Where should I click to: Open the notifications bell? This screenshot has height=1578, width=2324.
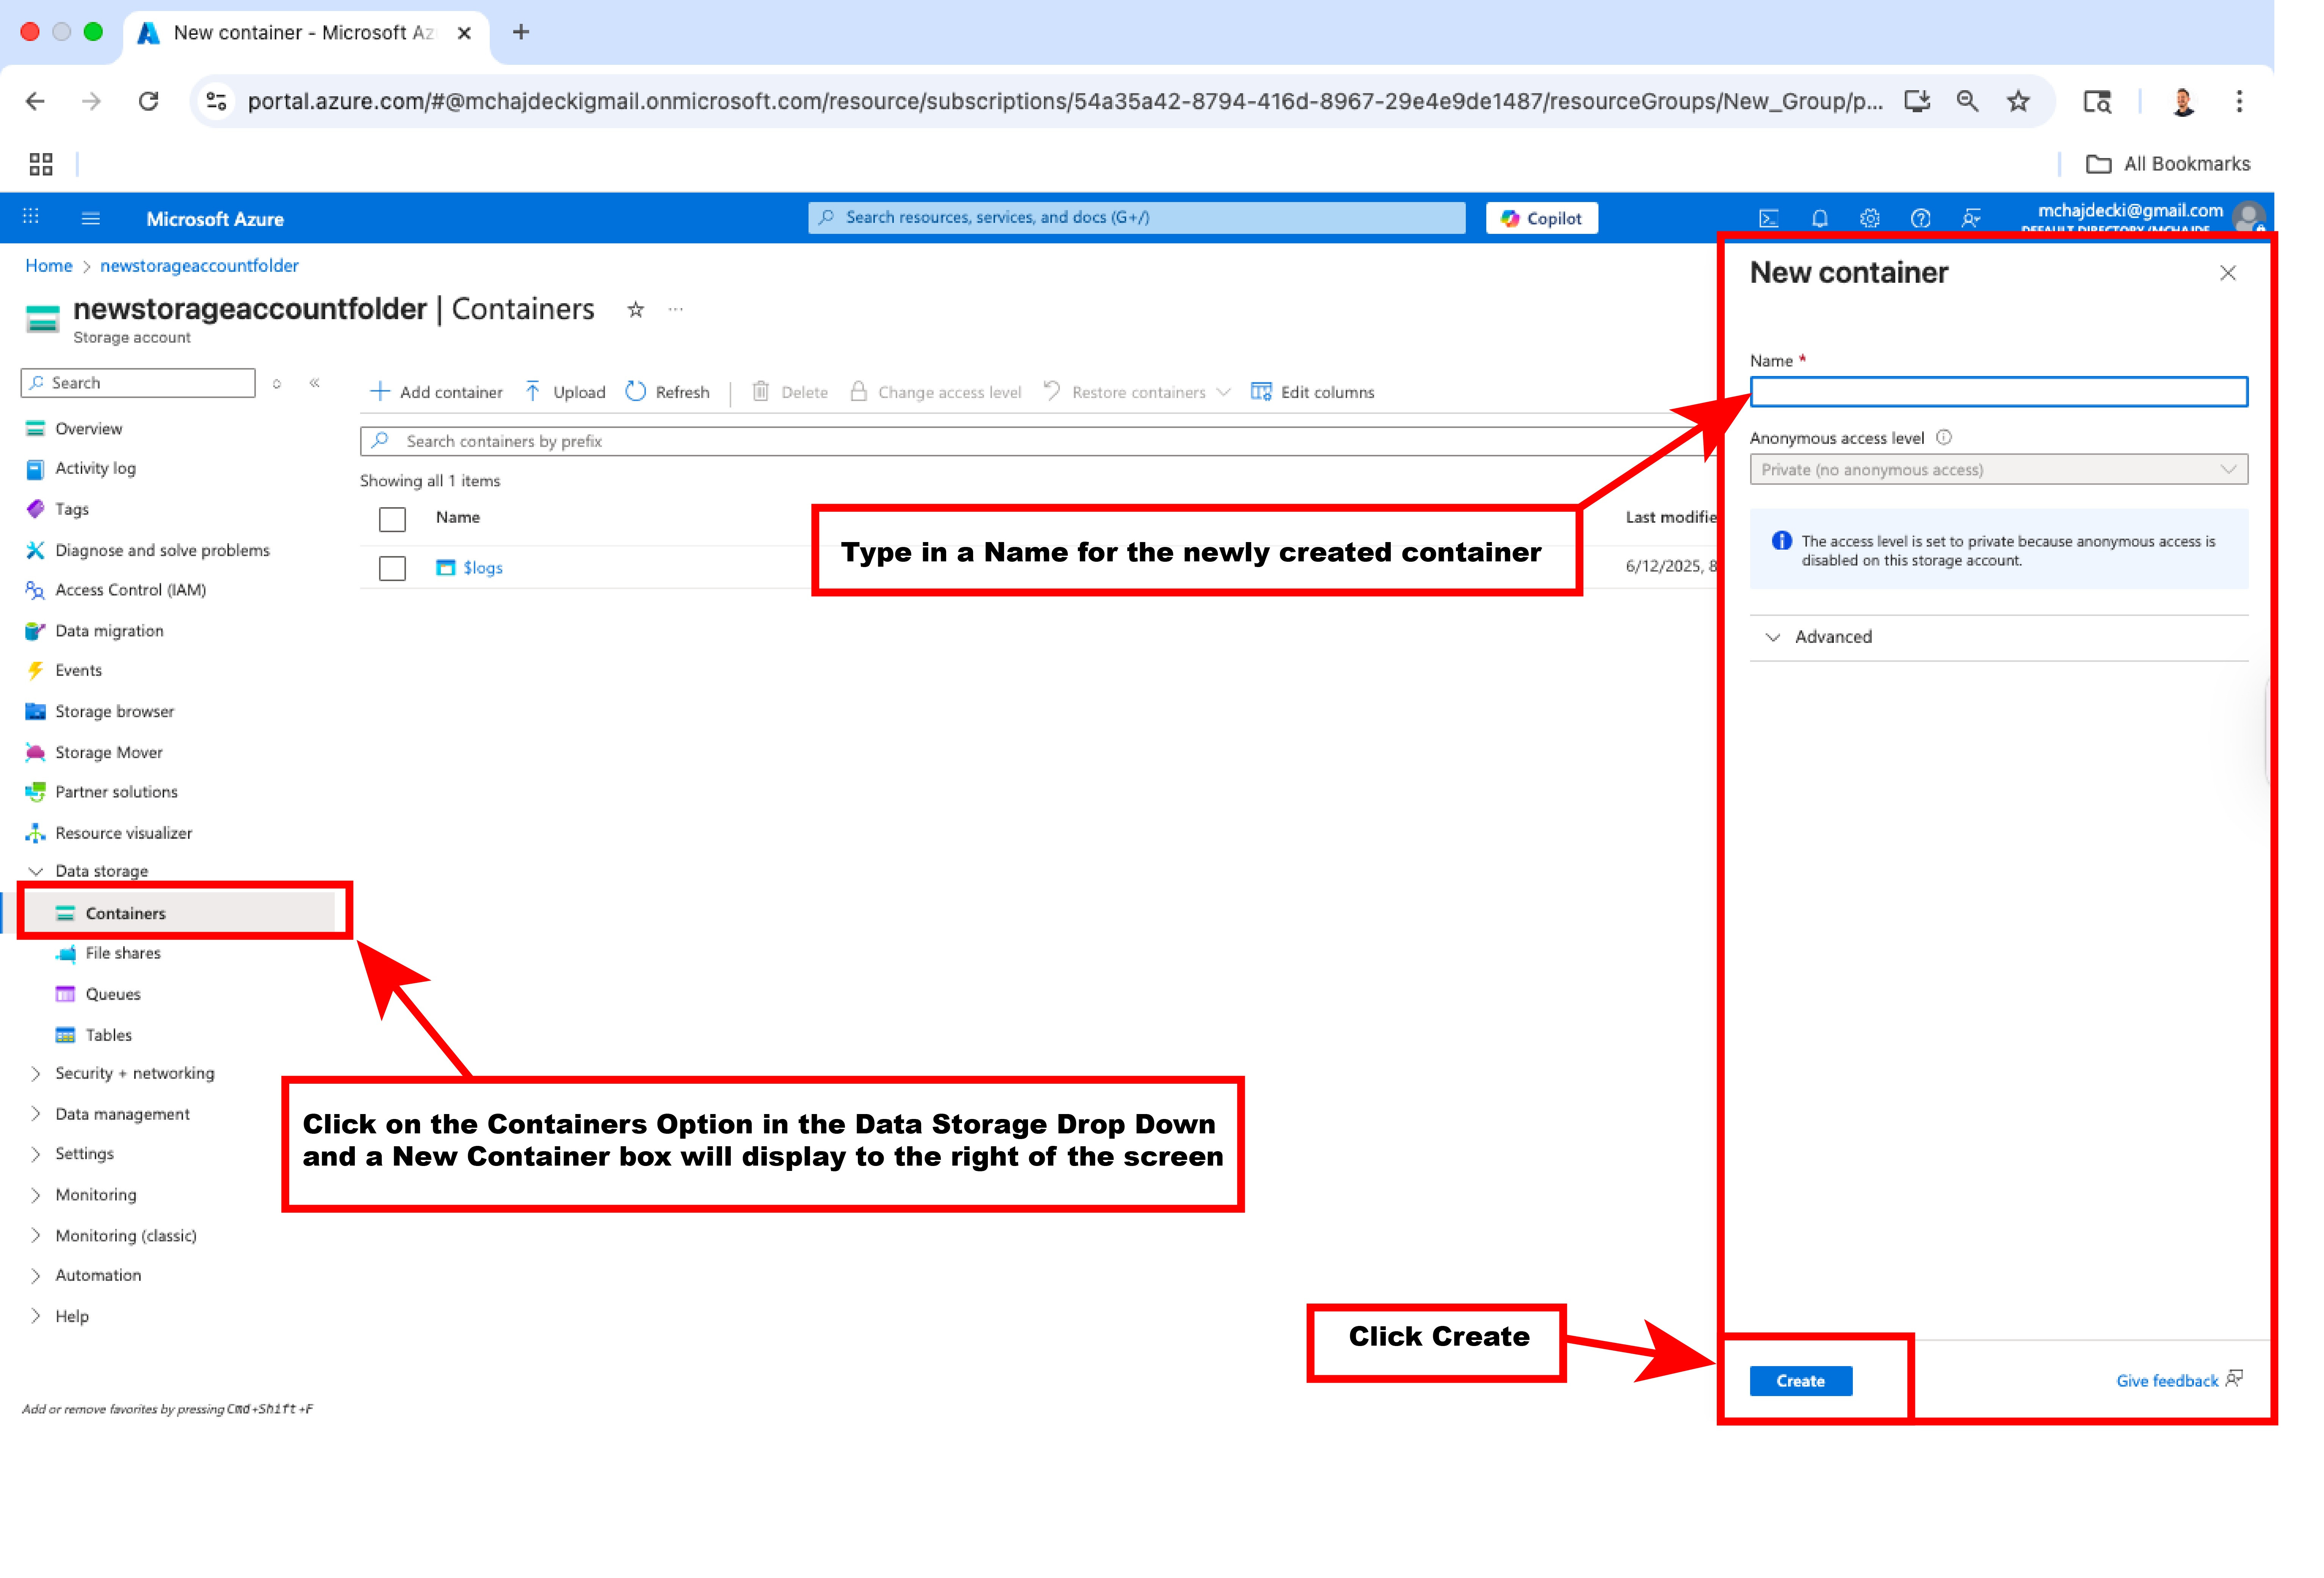[x=1819, y=218]
